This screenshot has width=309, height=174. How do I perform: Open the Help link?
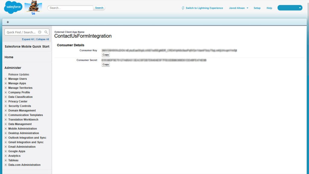[269, 8]
